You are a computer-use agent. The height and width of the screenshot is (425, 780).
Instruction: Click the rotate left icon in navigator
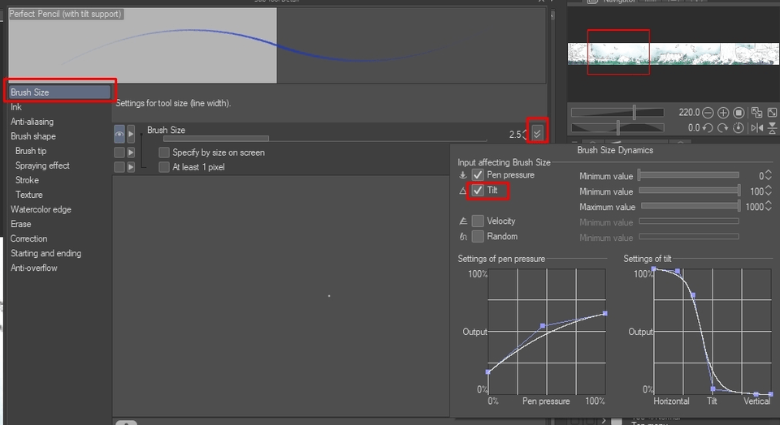point(708,128)
